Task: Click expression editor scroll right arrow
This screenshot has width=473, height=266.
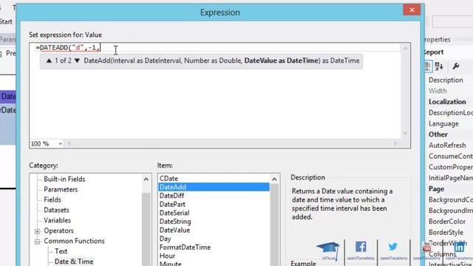Action: [395, 144]
